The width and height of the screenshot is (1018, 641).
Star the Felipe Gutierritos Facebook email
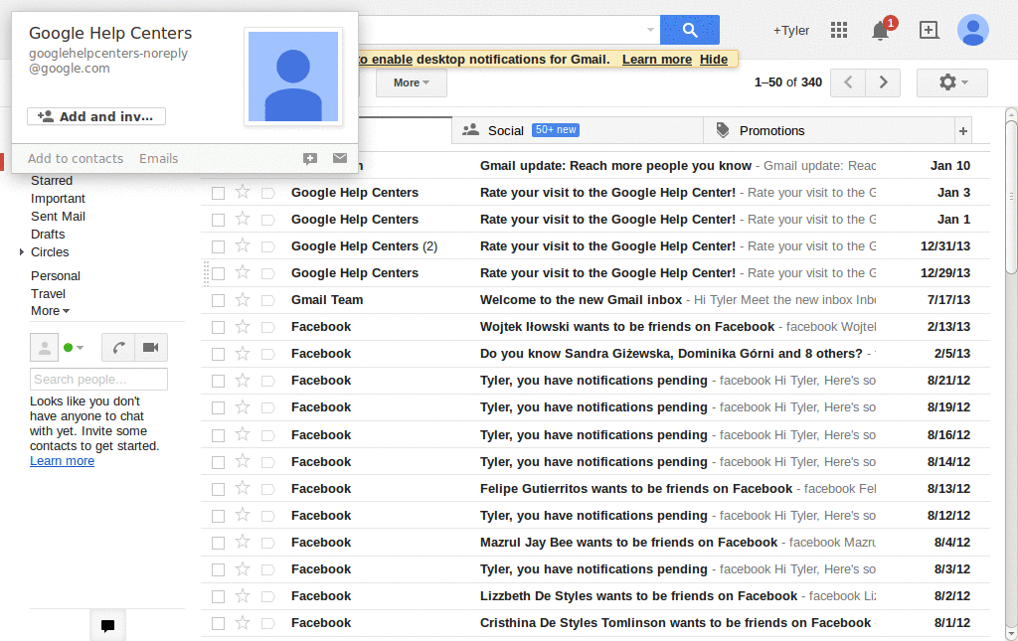tap(243, 488)
